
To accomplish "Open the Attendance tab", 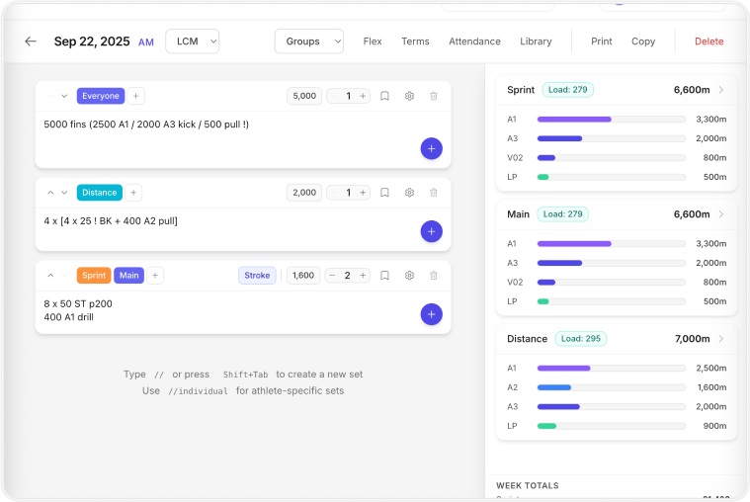I will tap(474, 42).
